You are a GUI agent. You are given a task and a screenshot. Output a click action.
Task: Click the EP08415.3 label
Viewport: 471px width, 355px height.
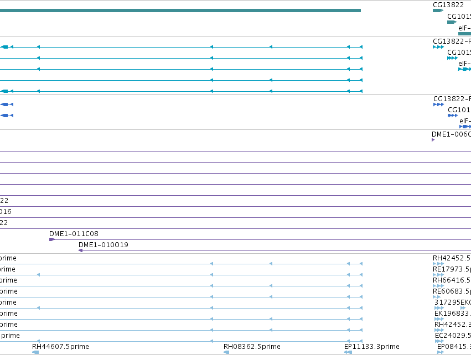click(454, 347)
